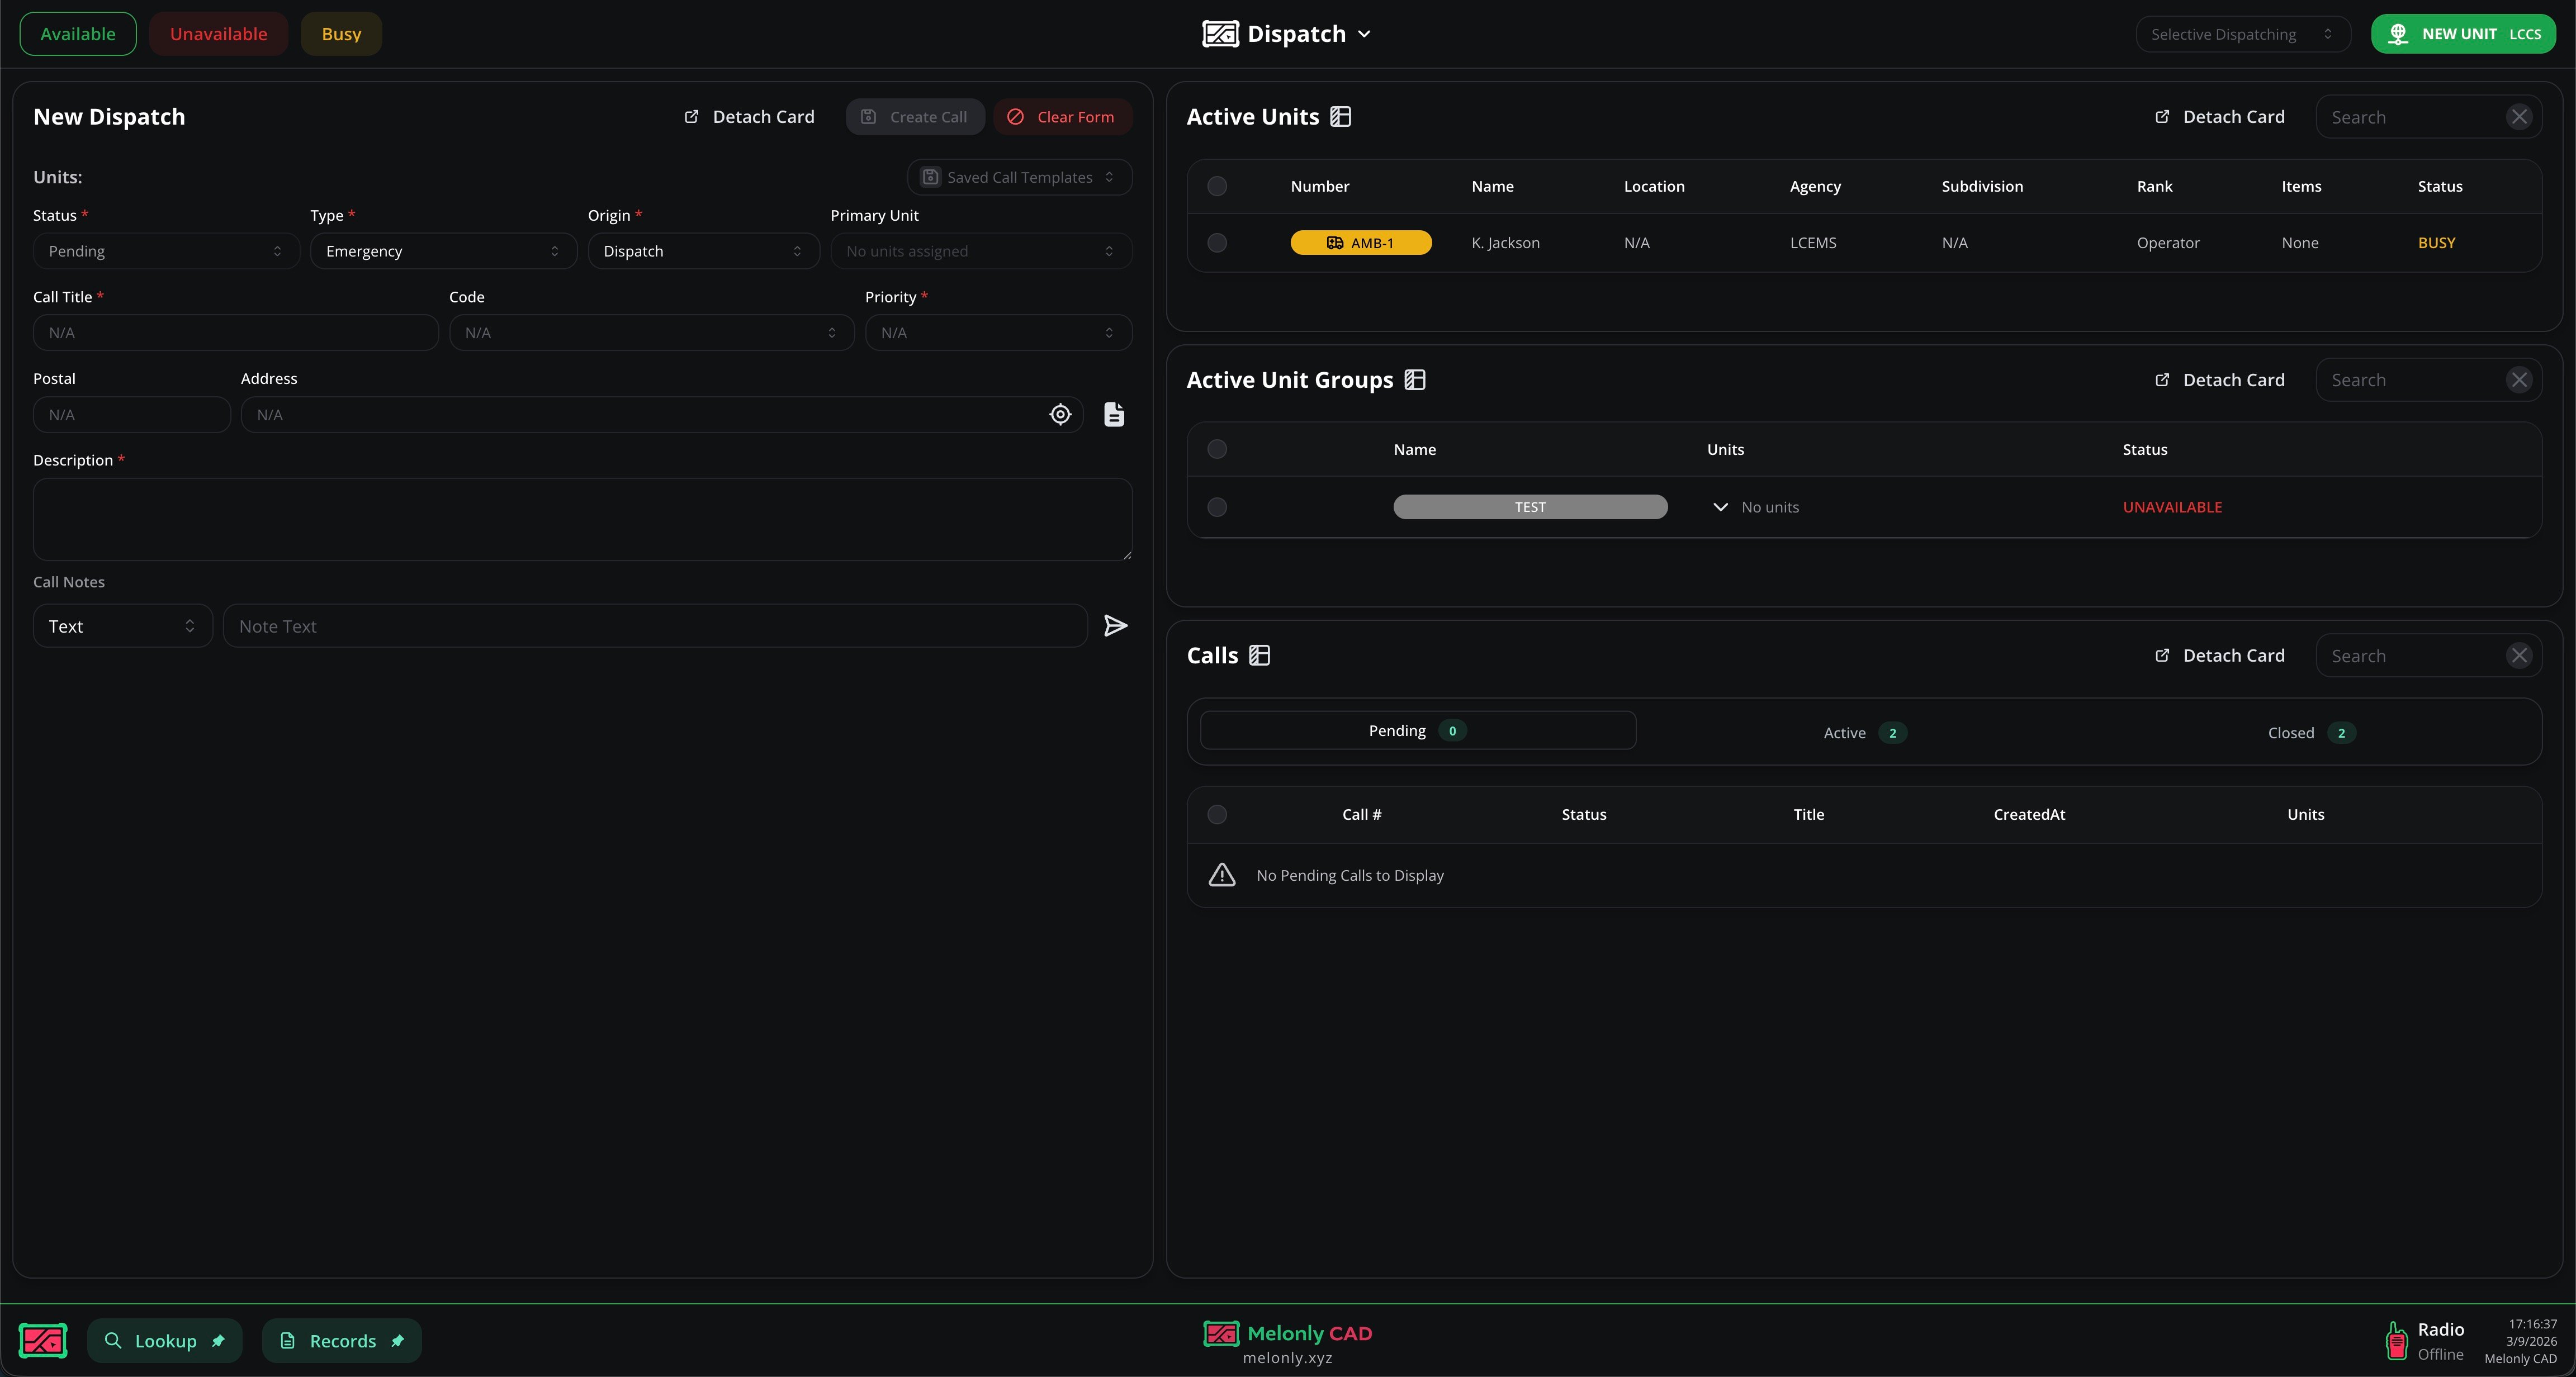
Task: Open the Primary Unit dropdown
Action: pos(981,251)
